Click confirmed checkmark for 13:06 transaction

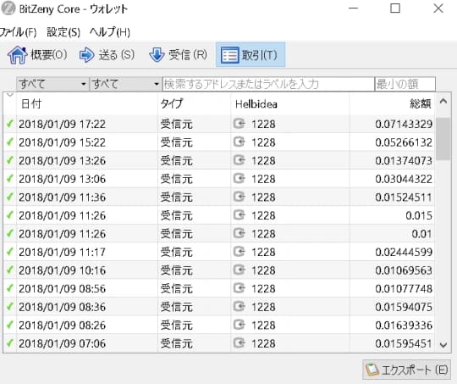click(x=10, y=179)
